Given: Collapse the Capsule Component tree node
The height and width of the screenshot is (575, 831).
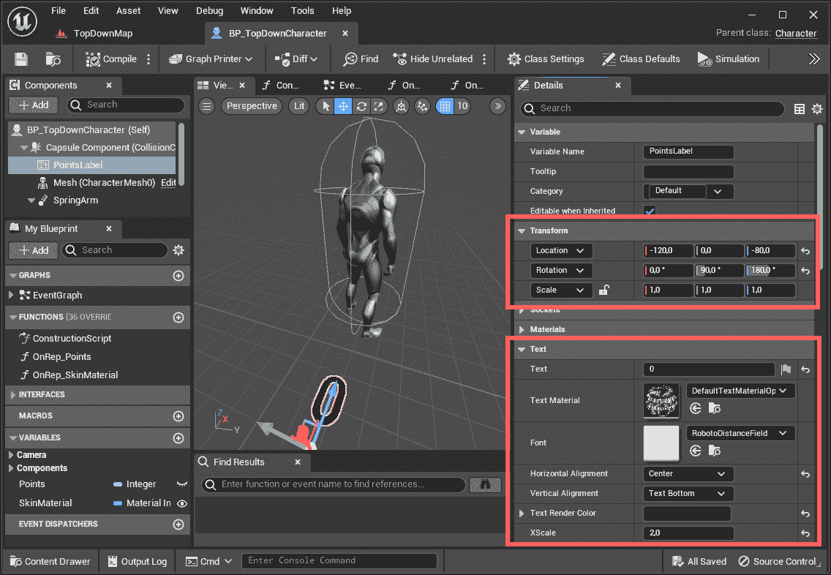Looking at the screenshot, I should coord(24,147).
